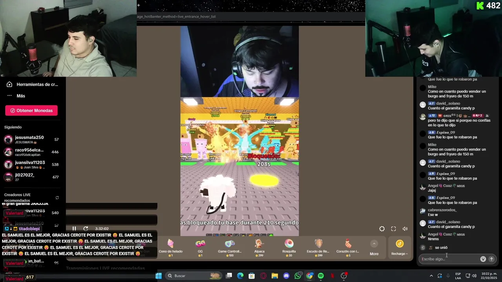This screenshot has width=502, height=282.
Task: Click cabrerazerodos_ username in chat
Action: tap(442, 210)
